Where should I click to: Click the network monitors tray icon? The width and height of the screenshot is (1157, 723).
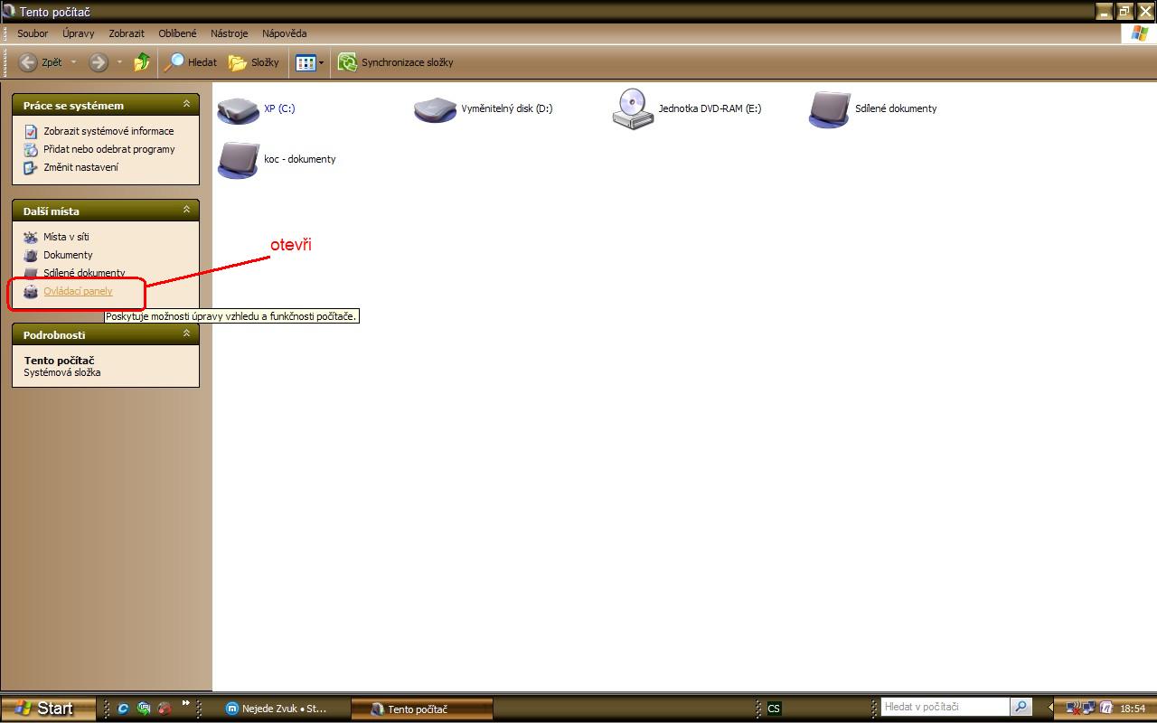pos(1088,709)
